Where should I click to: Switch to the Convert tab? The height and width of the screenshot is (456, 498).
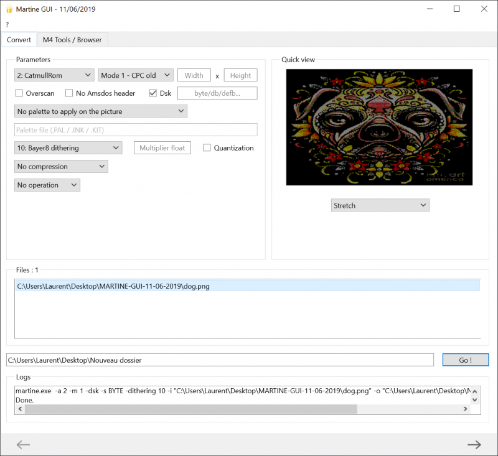click(x=19, y=40)
